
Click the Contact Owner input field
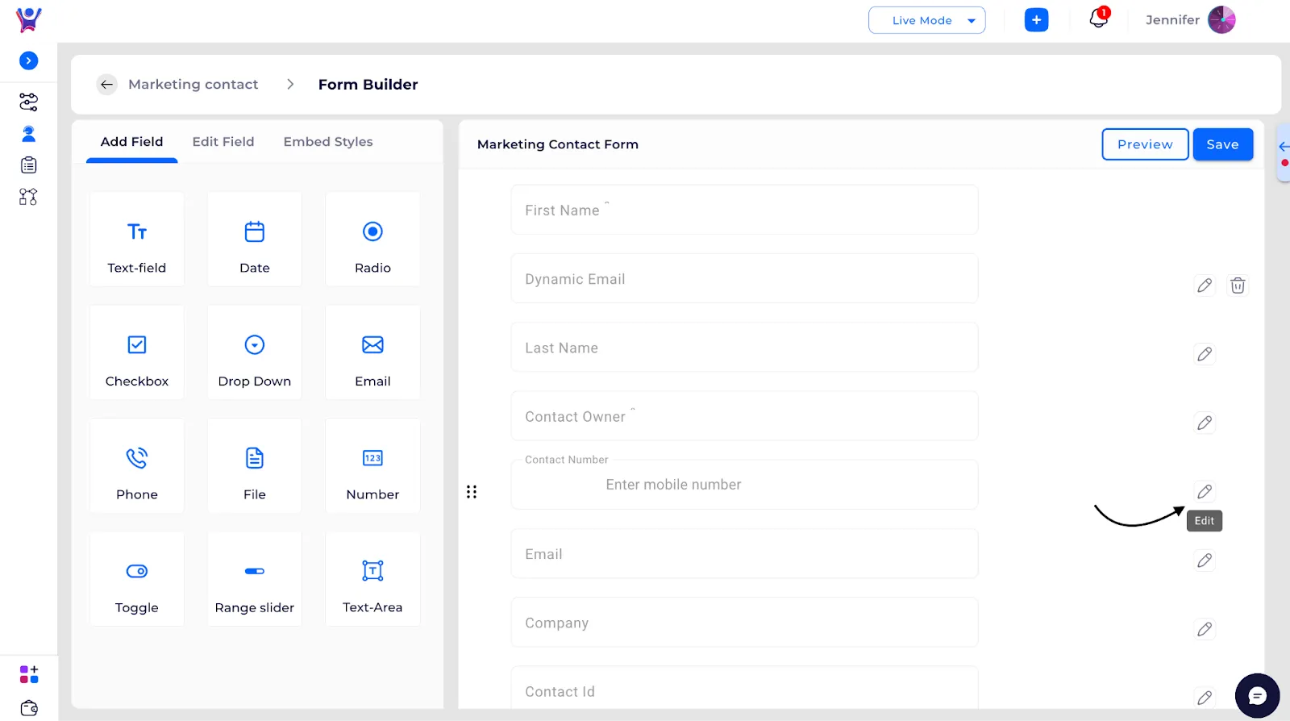click(x=744, y=416)
